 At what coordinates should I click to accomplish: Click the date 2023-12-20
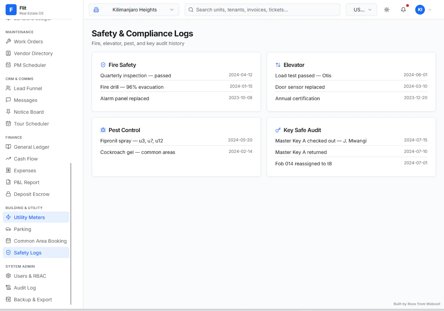point(415,98)
